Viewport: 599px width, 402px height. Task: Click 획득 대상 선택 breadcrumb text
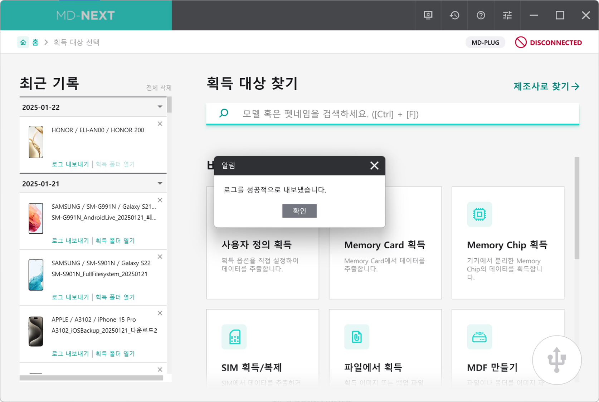pos(77,42)
